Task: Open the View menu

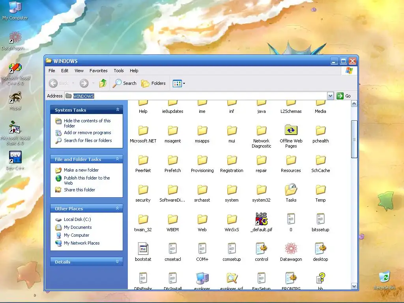Action: click(x=79, y=71)
